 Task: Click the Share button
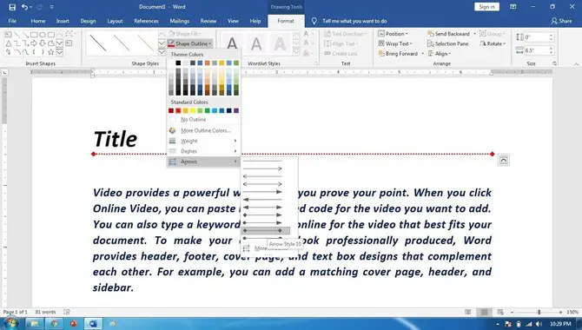coord(561,21)
